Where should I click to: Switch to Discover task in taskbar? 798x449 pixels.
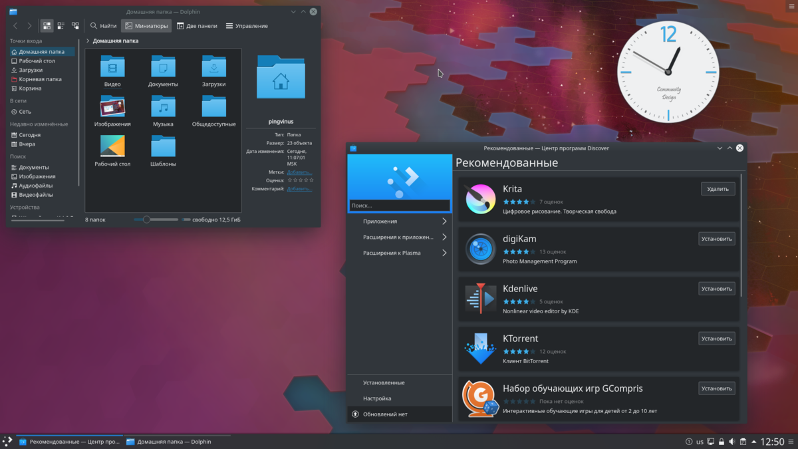[x=70, y=442]
